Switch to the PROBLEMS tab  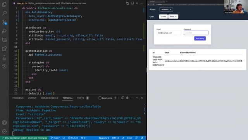[18, 98]
